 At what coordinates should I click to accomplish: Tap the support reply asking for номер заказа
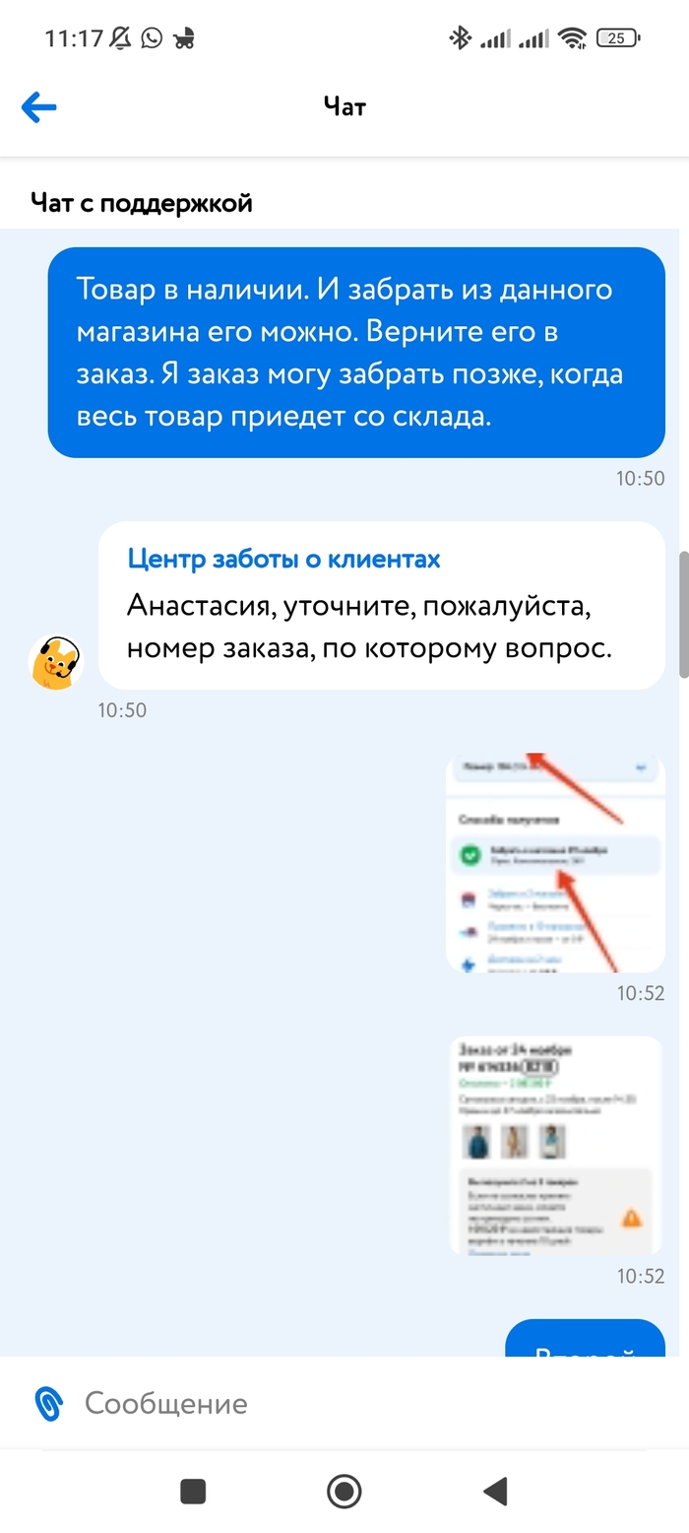click(382, 605)
